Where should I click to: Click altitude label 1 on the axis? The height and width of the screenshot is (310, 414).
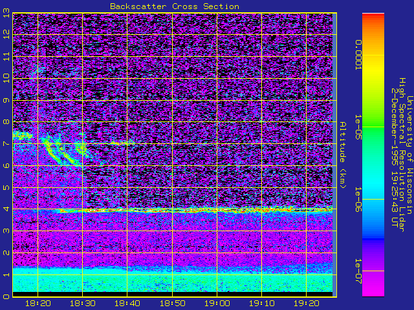[x=6, y=274]
